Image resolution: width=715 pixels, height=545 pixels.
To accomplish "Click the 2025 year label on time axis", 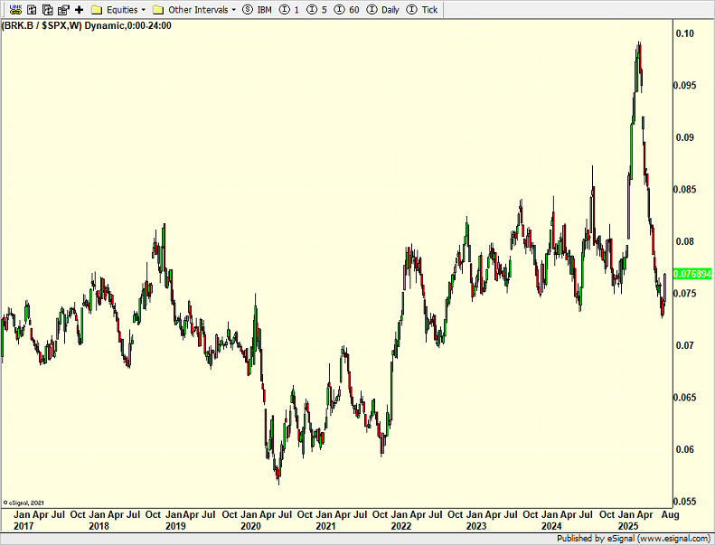I will 628,526.
